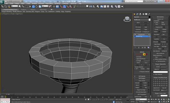170x103 pixels.
Task: Open the Modify command panel tab
Action: pos(138,14)
